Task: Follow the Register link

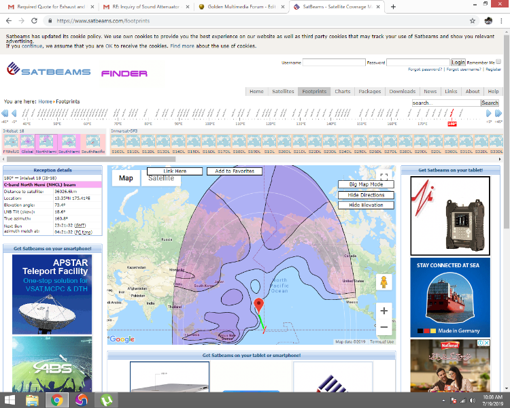Action: (493, 69)
